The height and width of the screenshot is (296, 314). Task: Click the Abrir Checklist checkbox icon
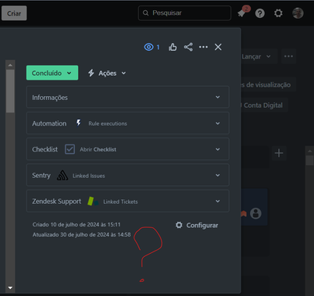pos(70,149)
